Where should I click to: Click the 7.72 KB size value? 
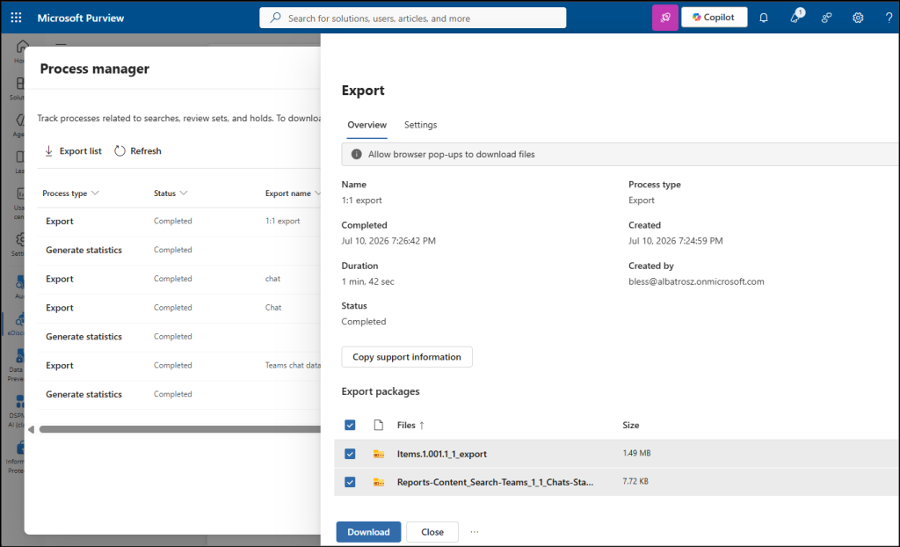pyautogui.click(x=635, y=482)
